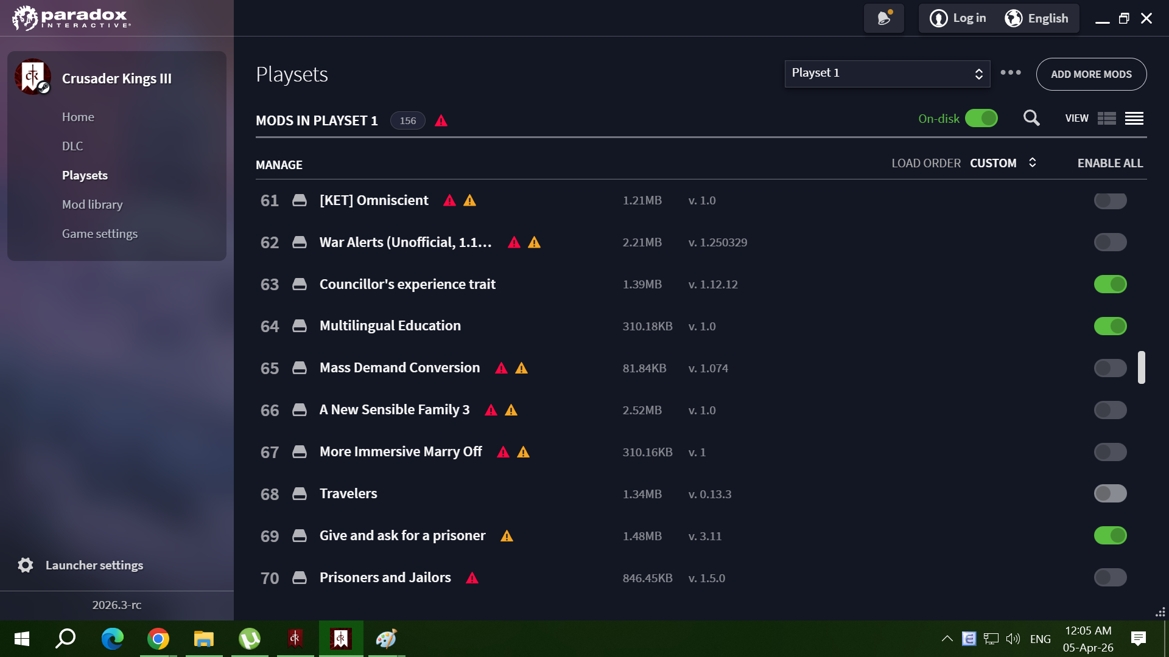Open Game settings section
The height and width of the screenshot is (657, 1169).
(100, 234)
